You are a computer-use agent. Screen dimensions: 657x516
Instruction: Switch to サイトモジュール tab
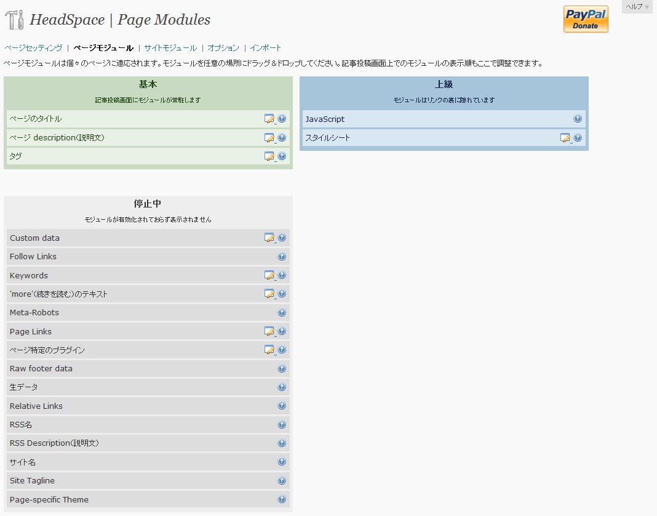pyautogui.click(x=170, y=48)
